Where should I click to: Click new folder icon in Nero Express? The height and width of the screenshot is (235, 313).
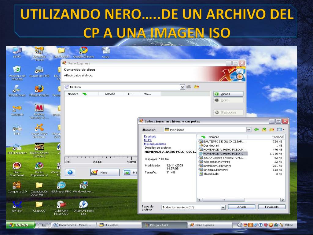197,87
